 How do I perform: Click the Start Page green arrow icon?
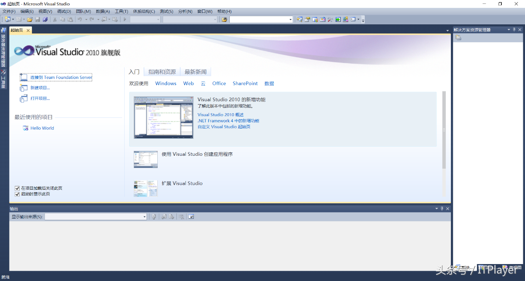click(338, 19)
